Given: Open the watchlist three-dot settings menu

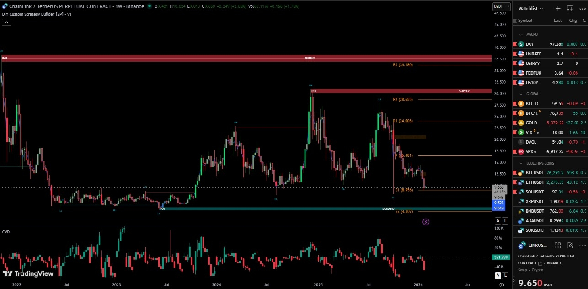Looking at the screenshot, I should pos(583,8).
